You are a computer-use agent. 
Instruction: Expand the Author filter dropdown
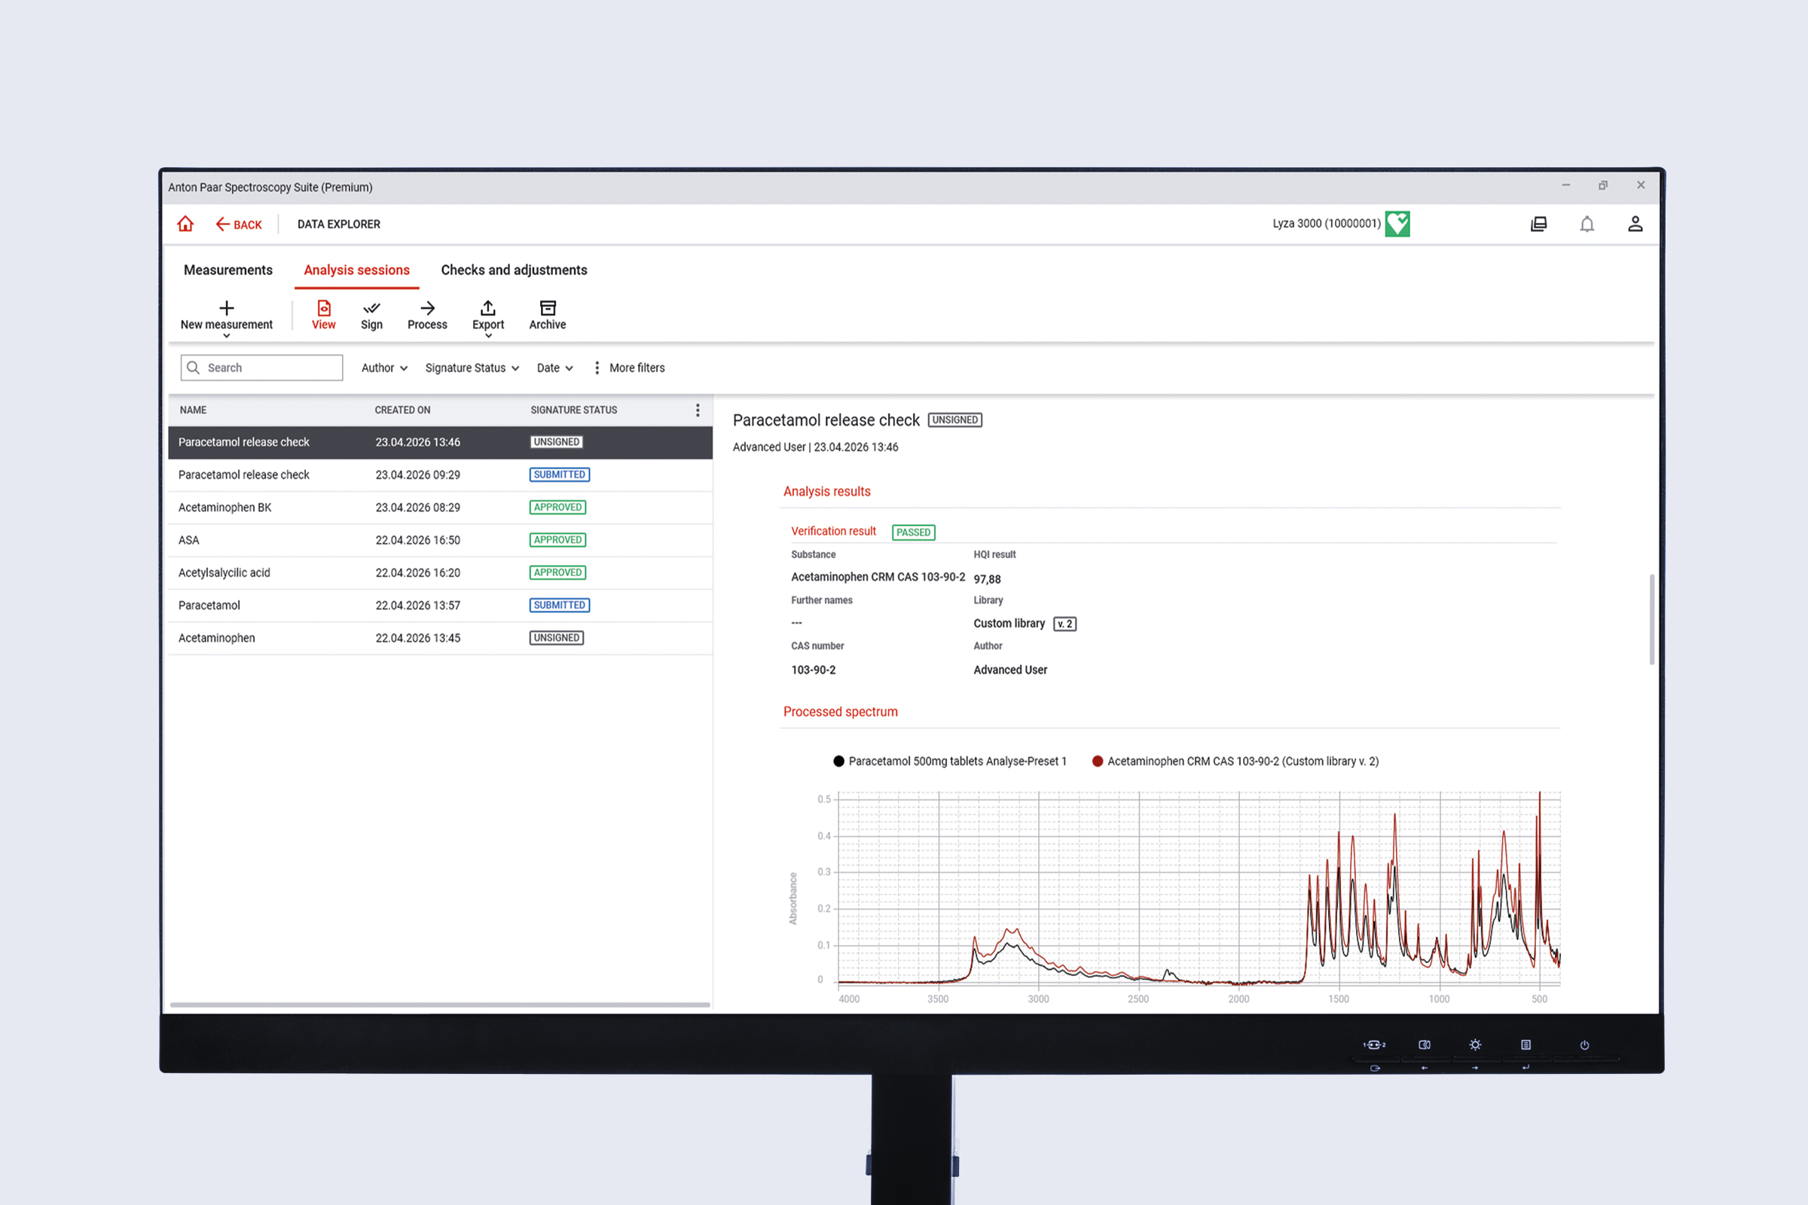pos(384,368)
